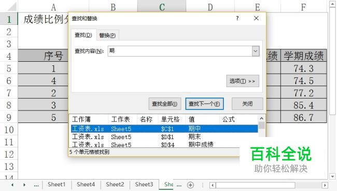The image size is (337, 191).
Task: Click the previous sheet navigation arrow
Action: pyautogui.click(x=12, y=185)
